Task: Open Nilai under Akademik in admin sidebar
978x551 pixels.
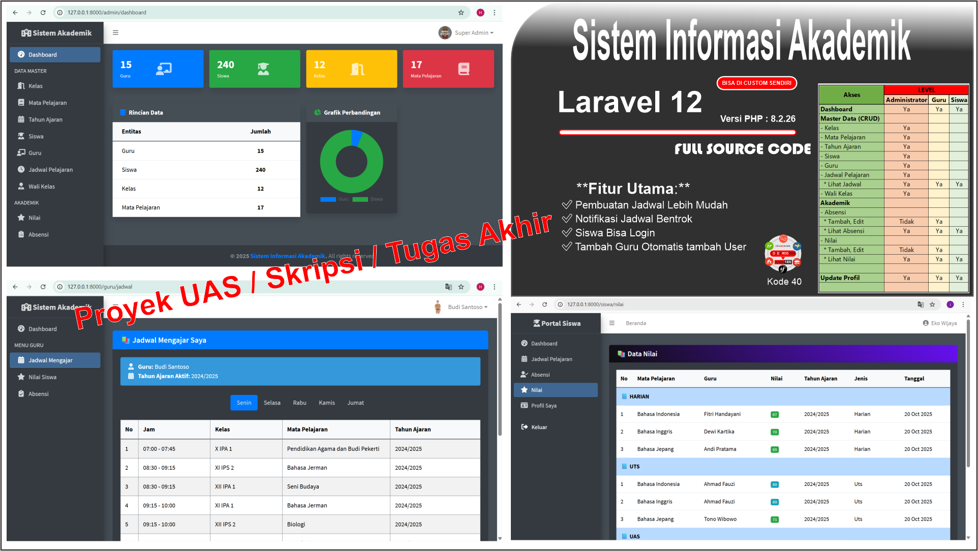Action: coord(55,218)
